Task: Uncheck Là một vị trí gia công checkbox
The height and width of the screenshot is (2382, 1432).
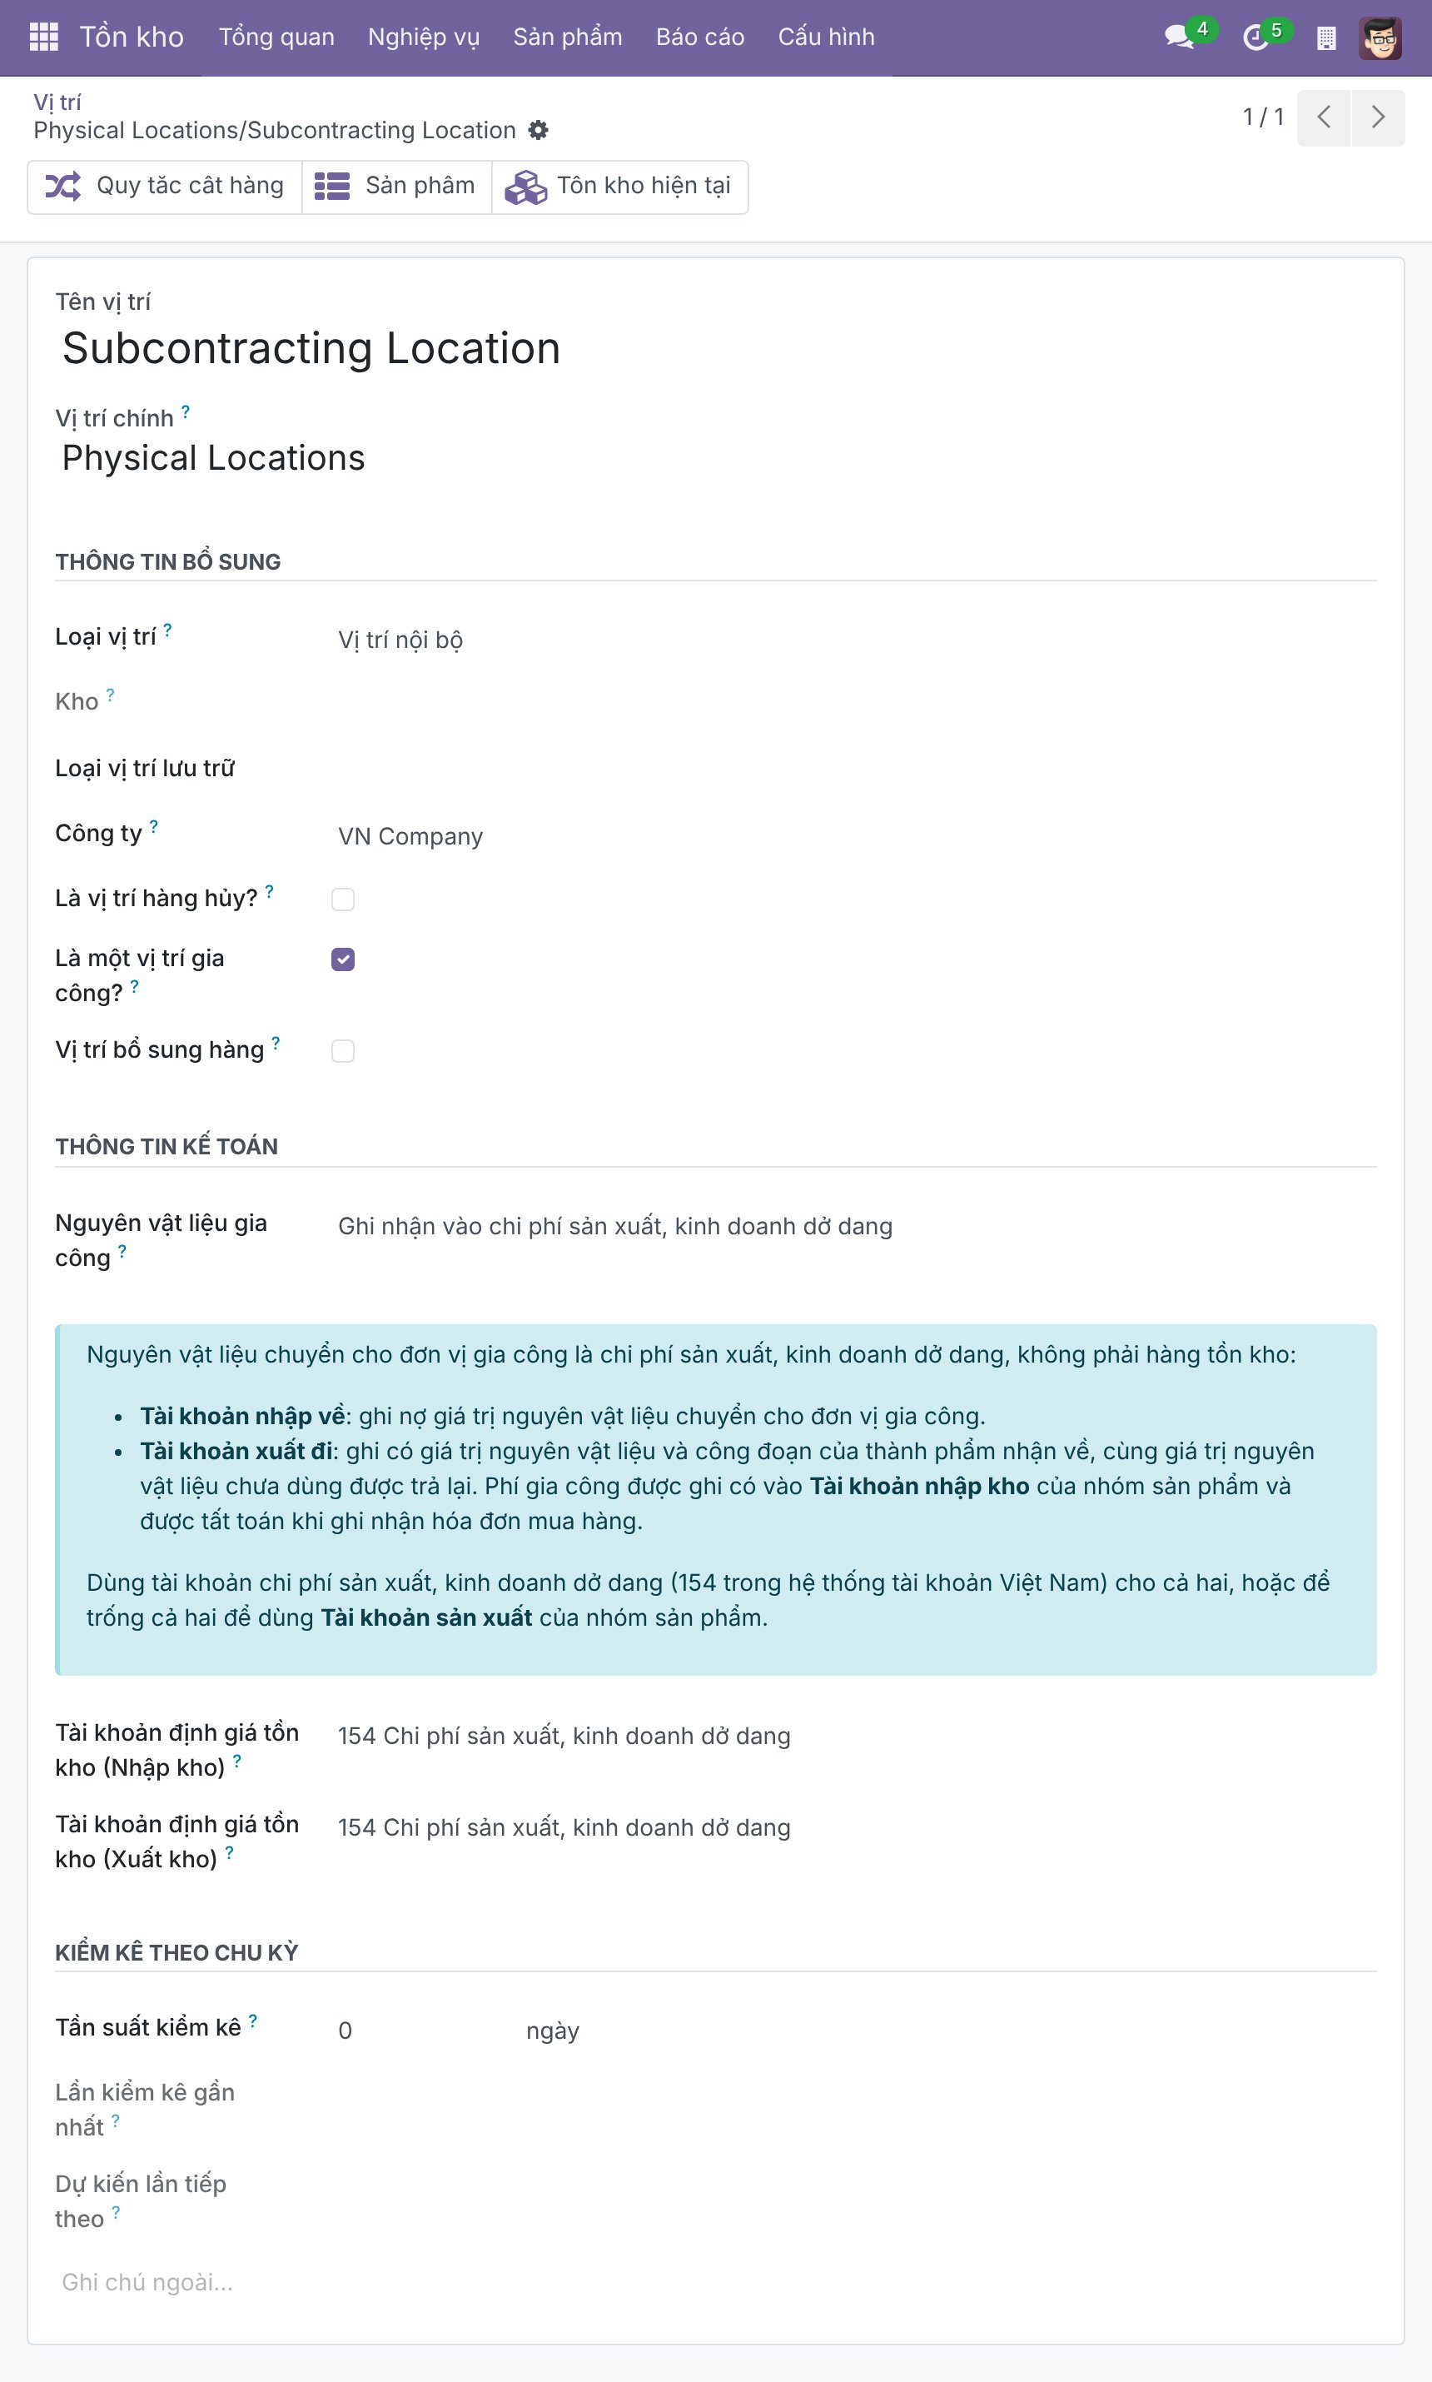Action: tap(342, 959)
